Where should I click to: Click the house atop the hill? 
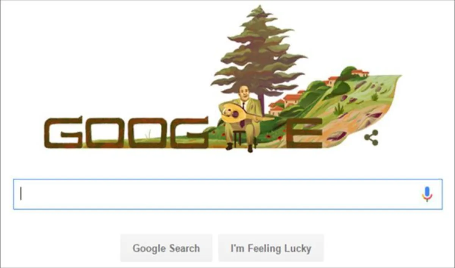pos(360,73)
